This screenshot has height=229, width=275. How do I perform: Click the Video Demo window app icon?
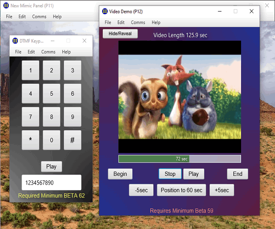(x=105, y=11)
